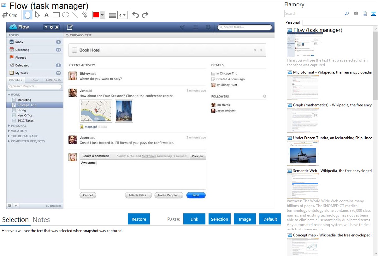Open the Notes tab

(x=41, y=220)
